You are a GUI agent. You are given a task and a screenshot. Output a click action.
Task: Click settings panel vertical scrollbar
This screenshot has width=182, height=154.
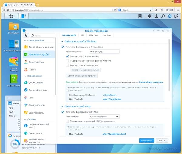(169, 65)
